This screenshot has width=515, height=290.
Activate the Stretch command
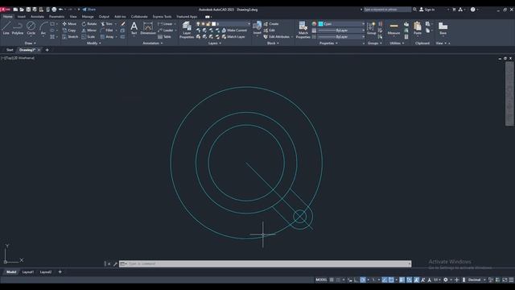70,37
